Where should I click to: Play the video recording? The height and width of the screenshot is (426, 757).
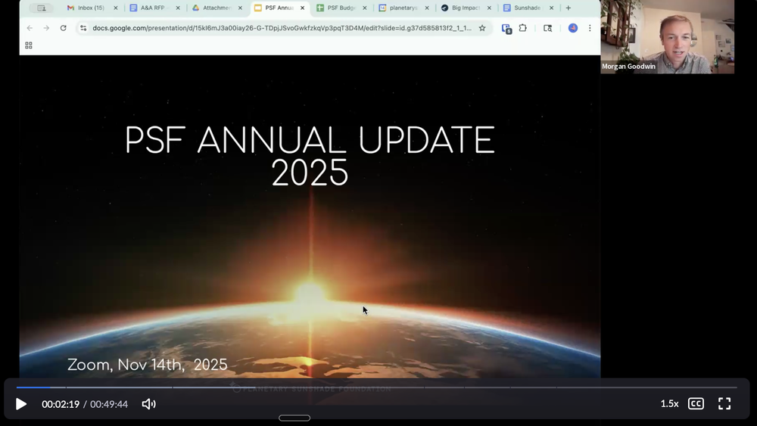[x=20, y=404]
